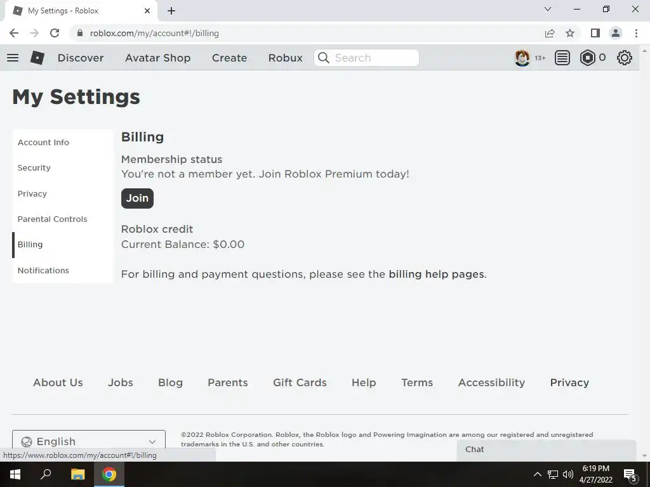Image resolution: width=650 pixels, height=487 pixels.
Task: Open Notifications in settings sidebar
Action: [43, 270]
